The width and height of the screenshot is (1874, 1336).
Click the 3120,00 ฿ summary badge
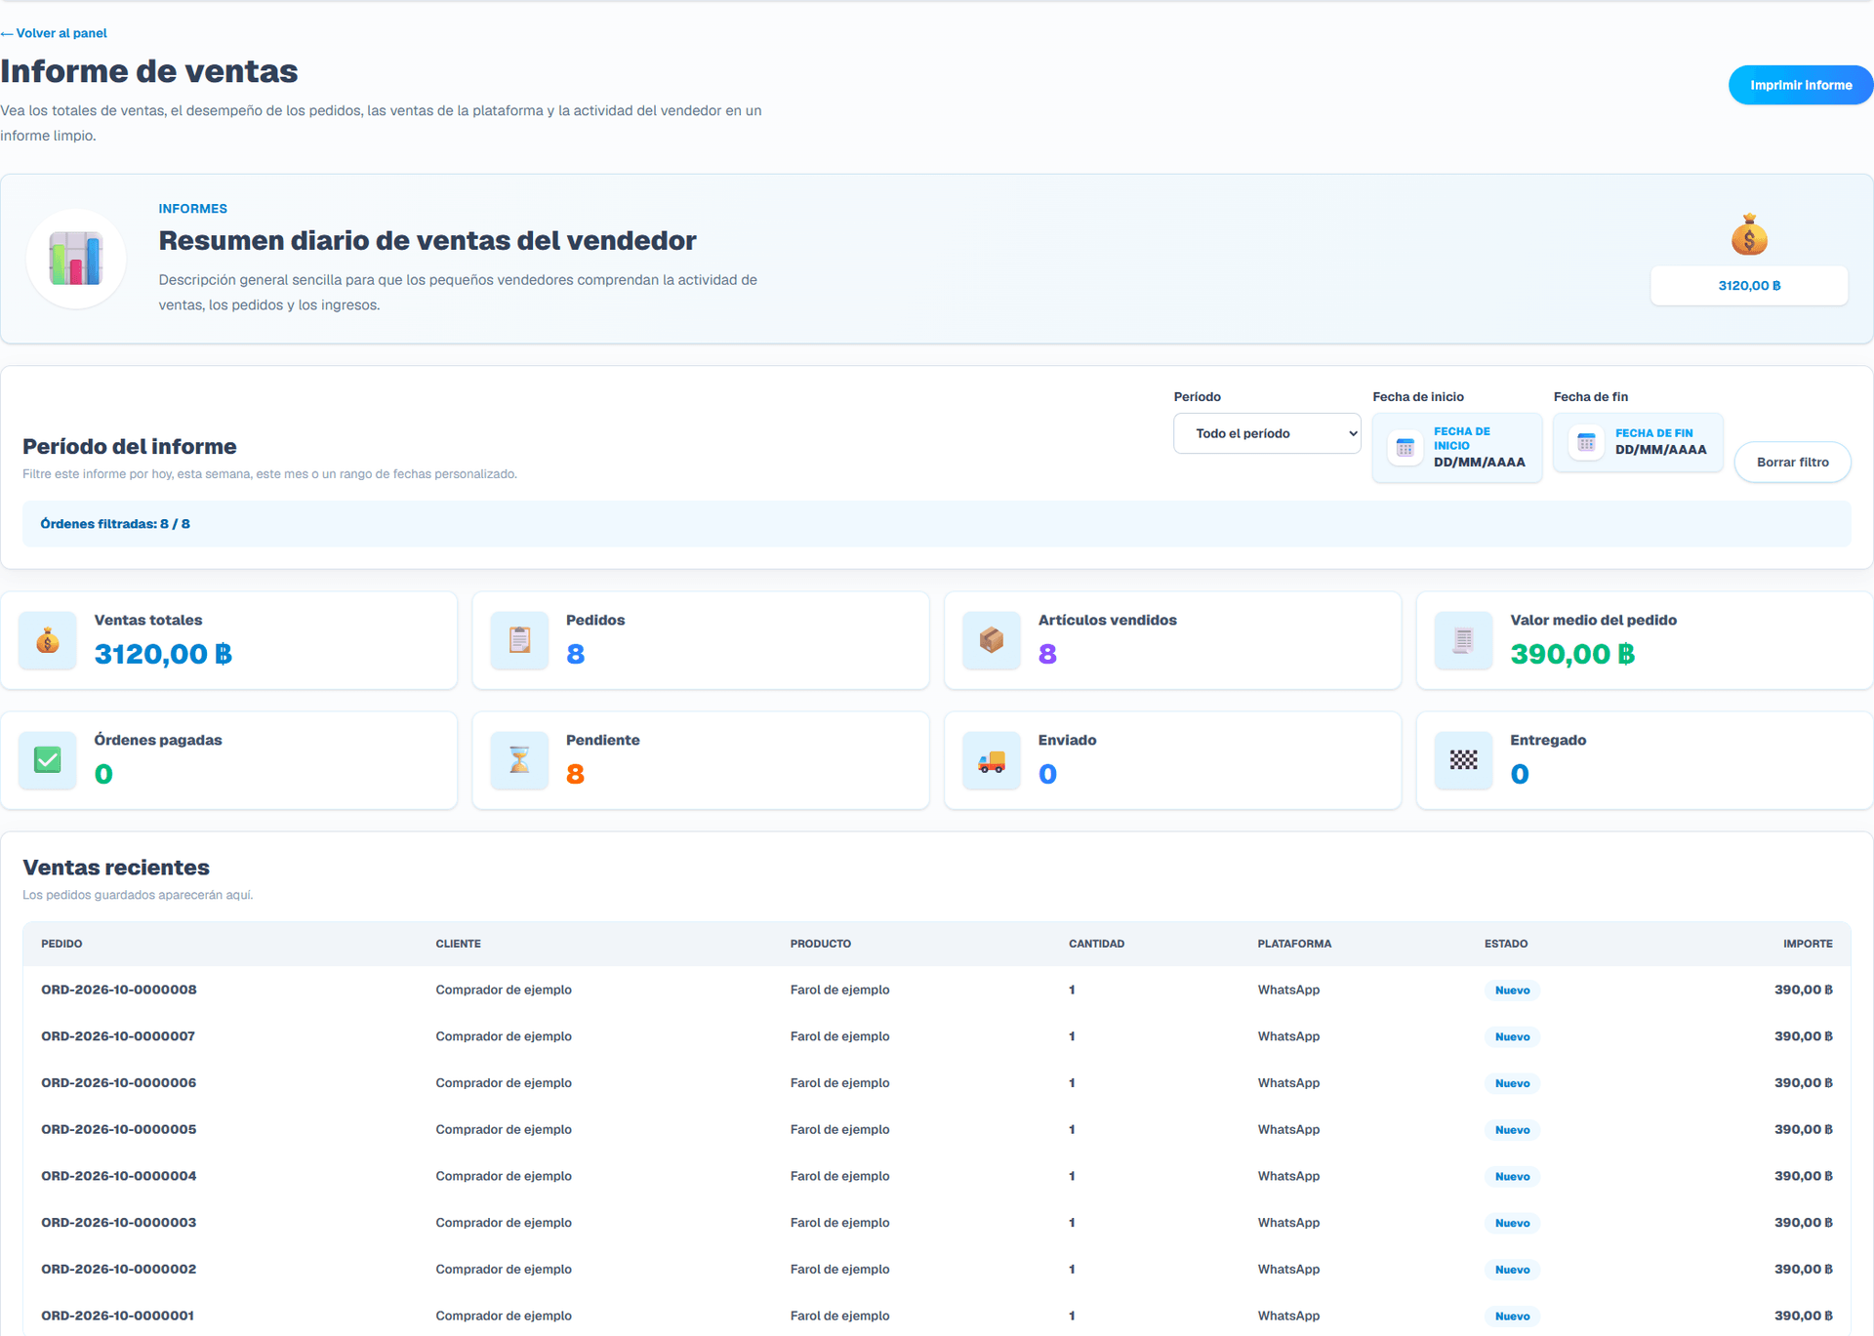click(x=1749, y=286)
